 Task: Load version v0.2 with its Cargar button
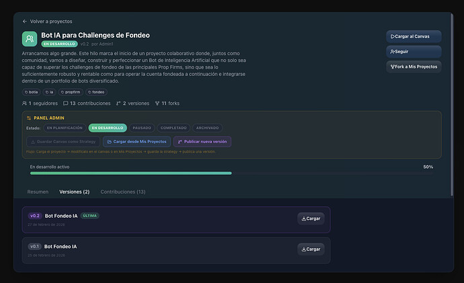pos(311,218)
